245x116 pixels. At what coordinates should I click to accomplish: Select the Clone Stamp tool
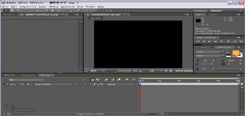(73, 10)
